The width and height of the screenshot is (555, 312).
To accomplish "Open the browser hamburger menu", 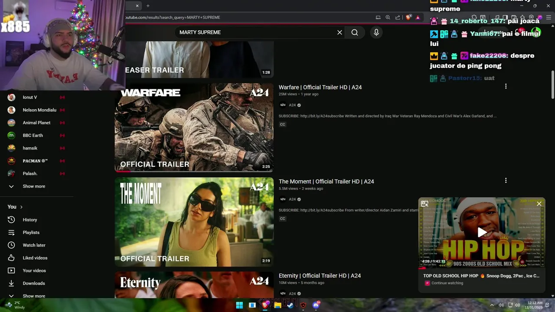I will coord(548,17).
